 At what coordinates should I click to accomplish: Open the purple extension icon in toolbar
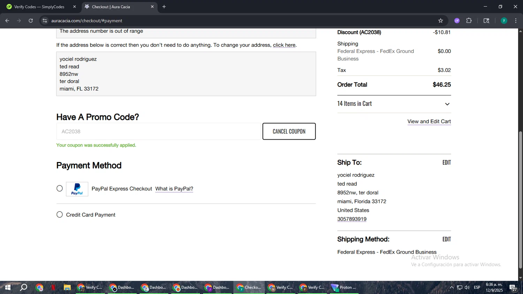[x=457, y=21]
